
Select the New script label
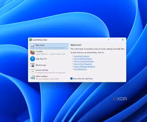click(40, 45)
